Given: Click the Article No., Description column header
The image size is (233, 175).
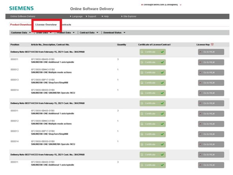Looking at the screenshot, I should [50, 45].
